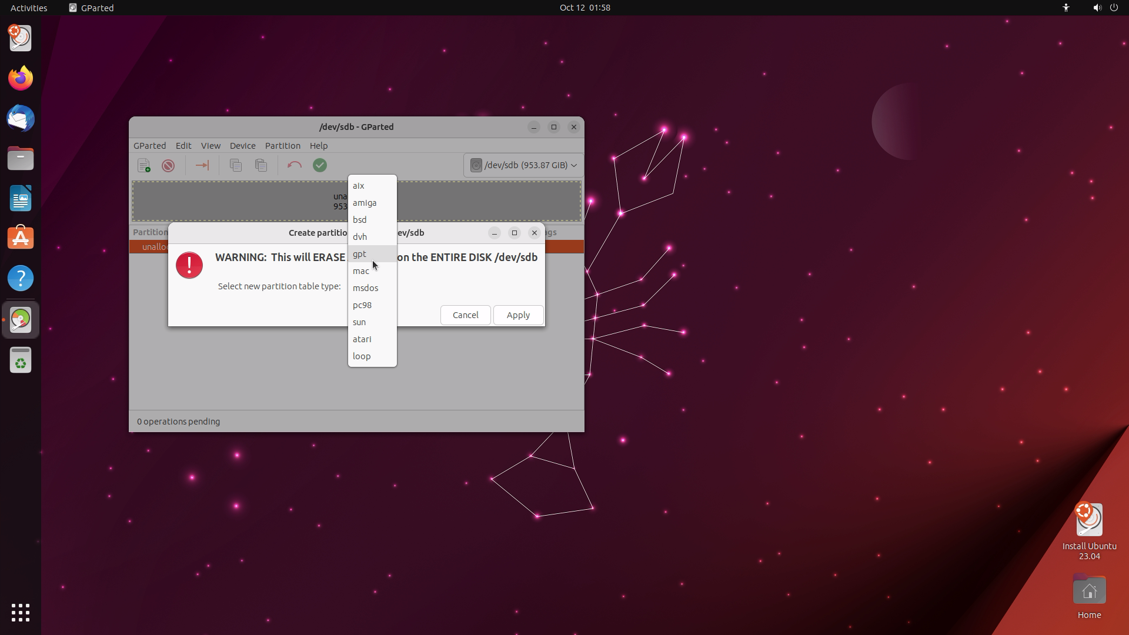Open LibreOffice Writer from the dock
Image resolution: width=1129 pixels, height=635 pixels.
[21, 198]
